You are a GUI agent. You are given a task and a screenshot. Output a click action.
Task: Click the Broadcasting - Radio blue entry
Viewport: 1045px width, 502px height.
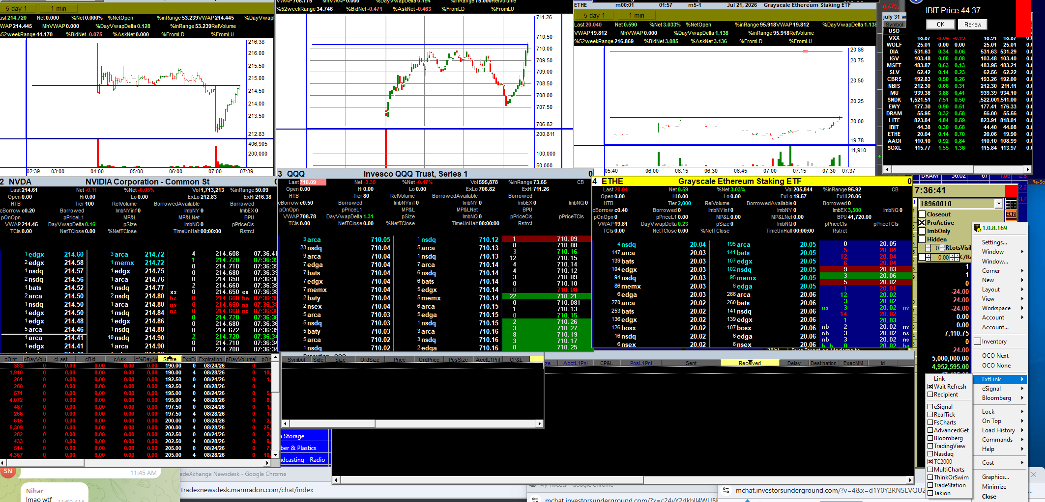305,460
